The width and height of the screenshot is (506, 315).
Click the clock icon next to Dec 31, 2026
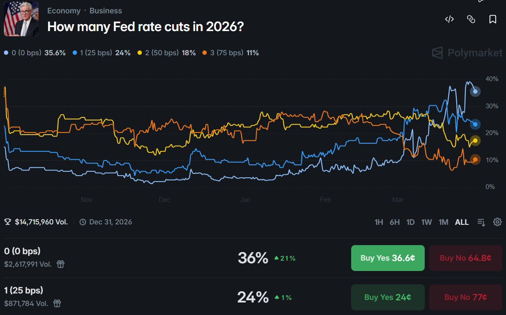tap(83, 222)
